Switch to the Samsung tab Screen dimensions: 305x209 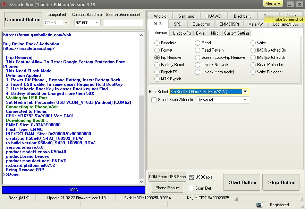186,16
